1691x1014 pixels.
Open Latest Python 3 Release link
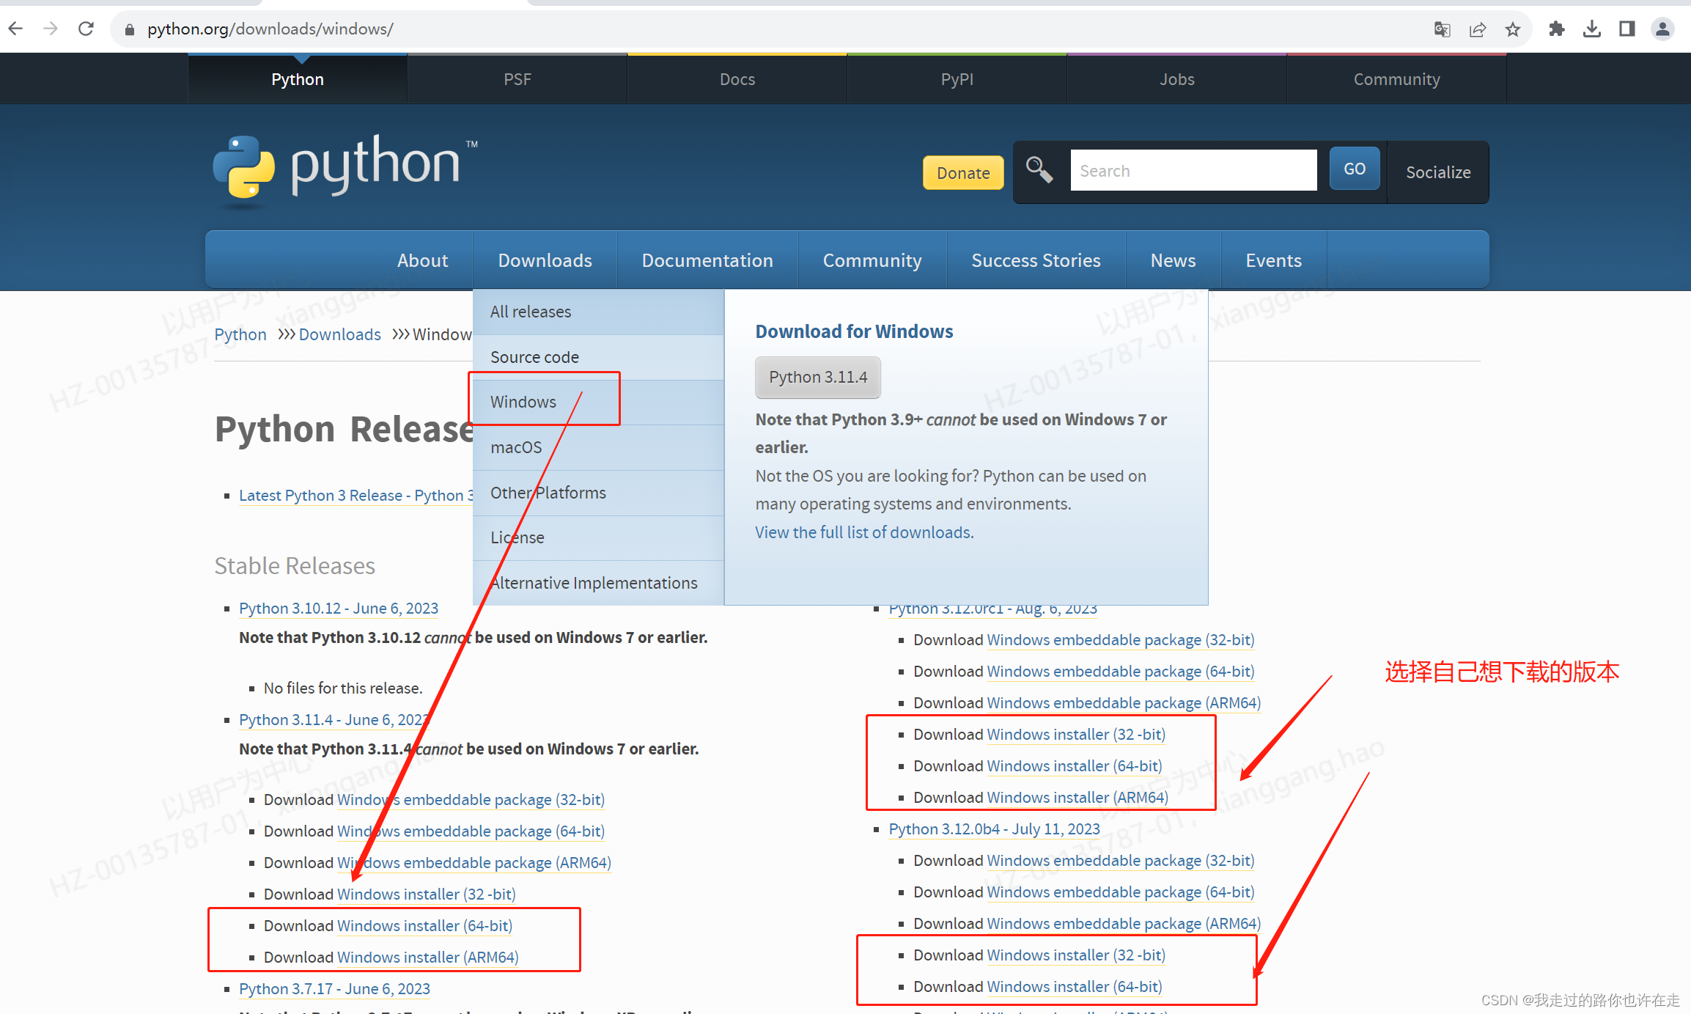coord(355,496)
